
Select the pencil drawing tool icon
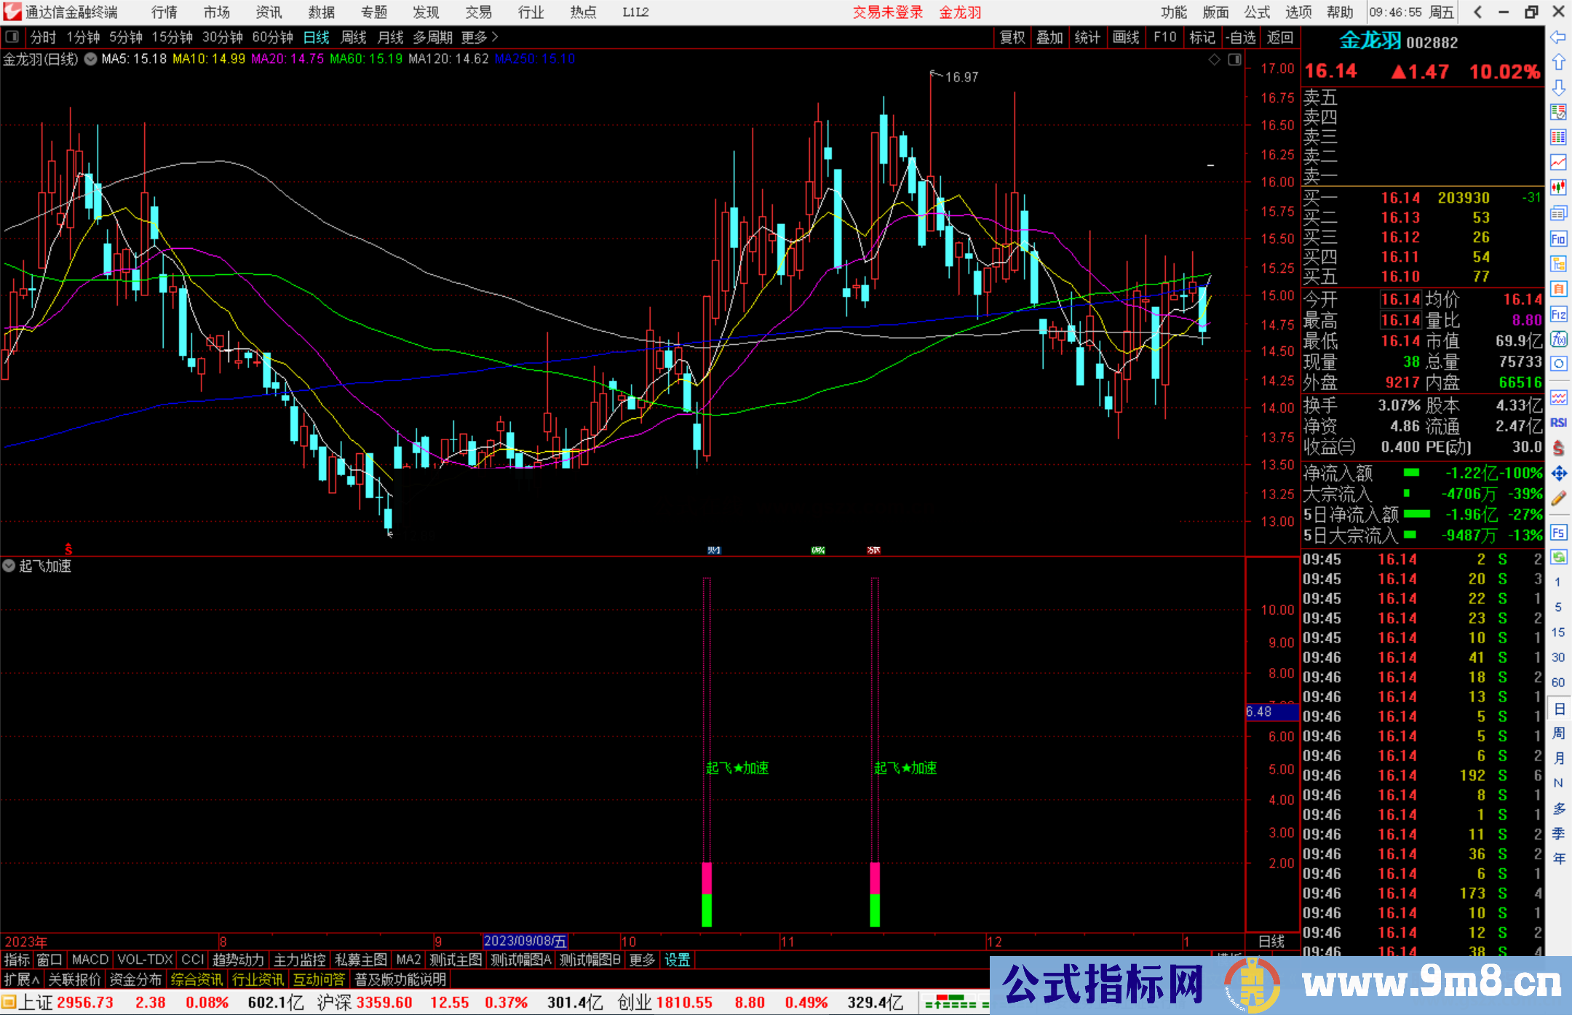click(1557, 498)
